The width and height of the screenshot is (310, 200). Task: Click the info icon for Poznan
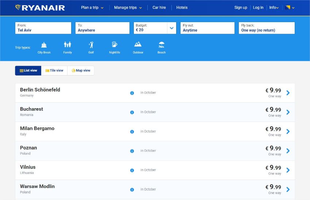click(x=132, y=151)
